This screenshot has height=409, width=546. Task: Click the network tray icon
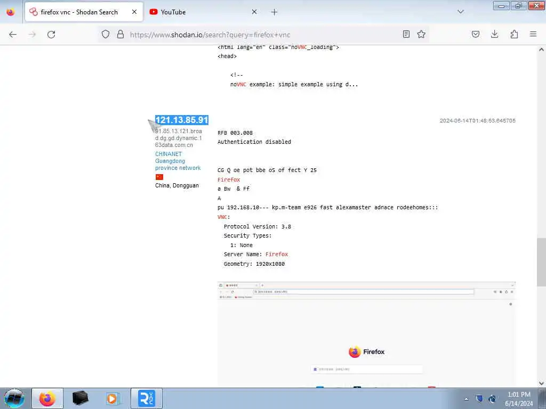point(492,399)
